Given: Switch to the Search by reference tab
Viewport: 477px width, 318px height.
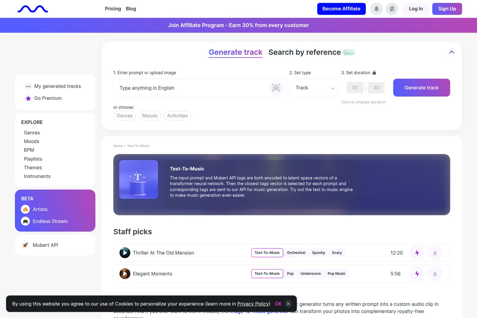Looking at the screenshot, I should [x=304, y=52].
